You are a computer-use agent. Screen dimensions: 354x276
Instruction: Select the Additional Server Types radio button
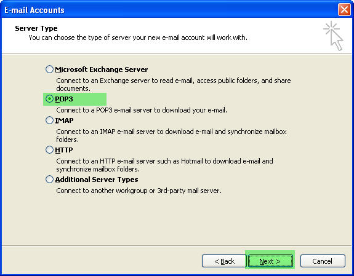[49, 179]
